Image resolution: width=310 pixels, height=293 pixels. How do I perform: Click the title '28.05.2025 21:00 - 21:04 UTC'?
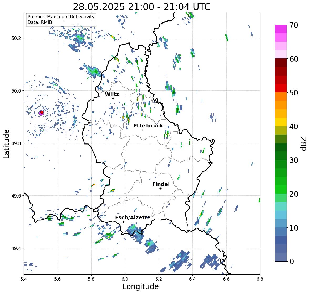click(142, 7)
